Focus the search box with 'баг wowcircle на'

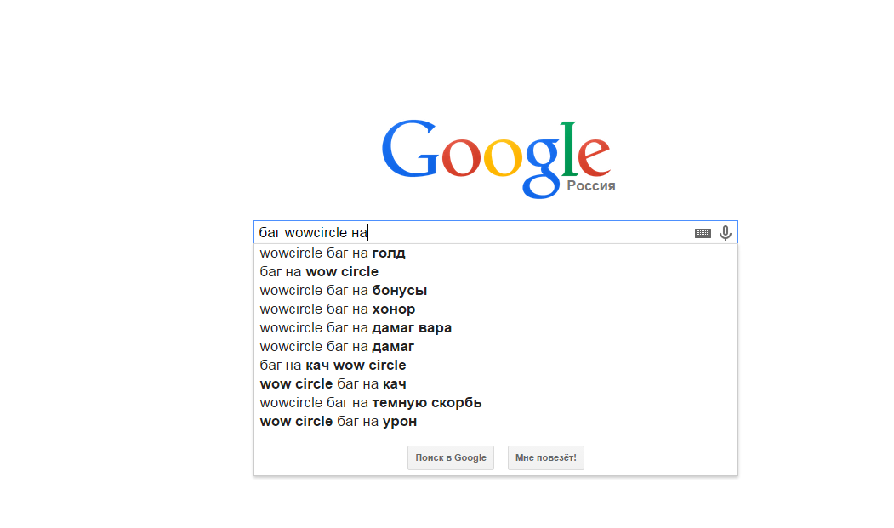472,232
